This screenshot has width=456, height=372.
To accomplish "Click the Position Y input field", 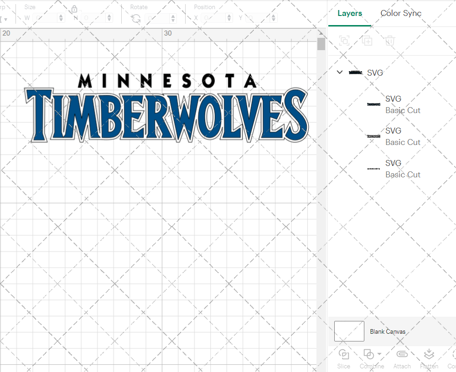I will click(x=258, y=18).
